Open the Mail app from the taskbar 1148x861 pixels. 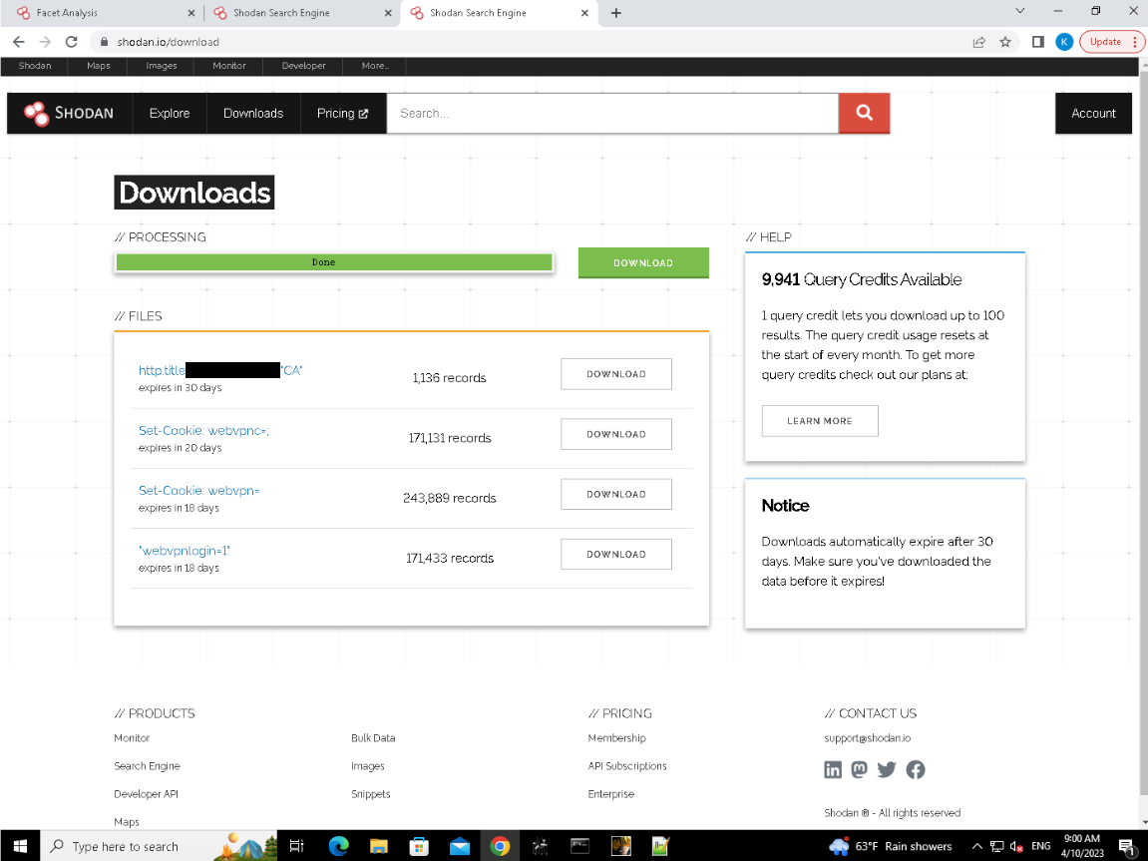459,846
